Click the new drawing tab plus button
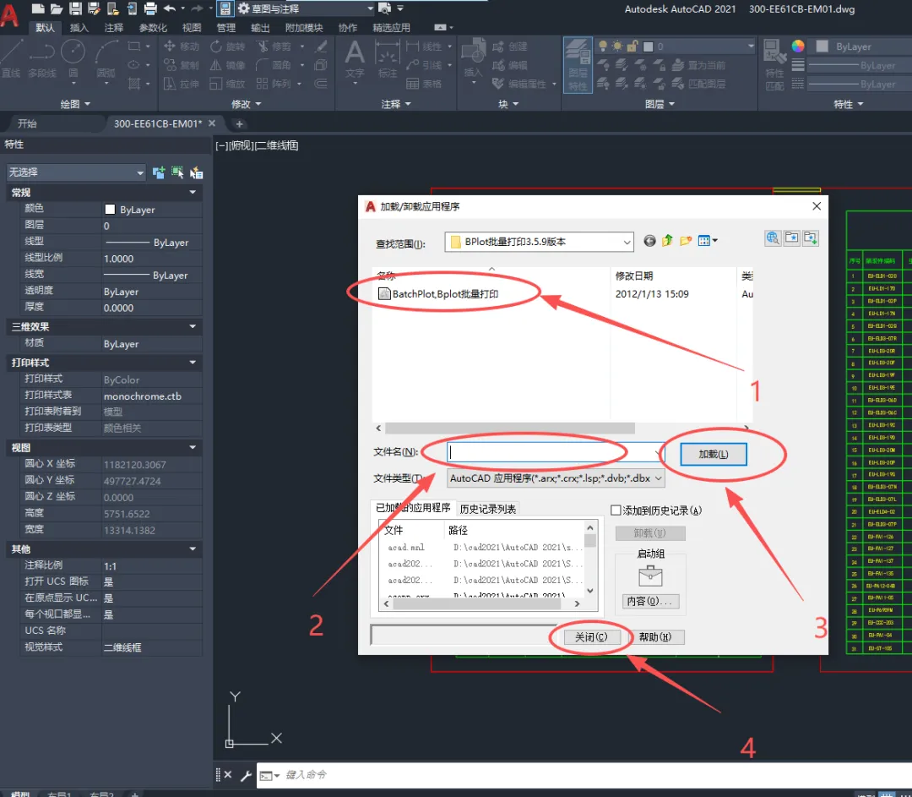This screenshot has height=797, width=912. 239,123
